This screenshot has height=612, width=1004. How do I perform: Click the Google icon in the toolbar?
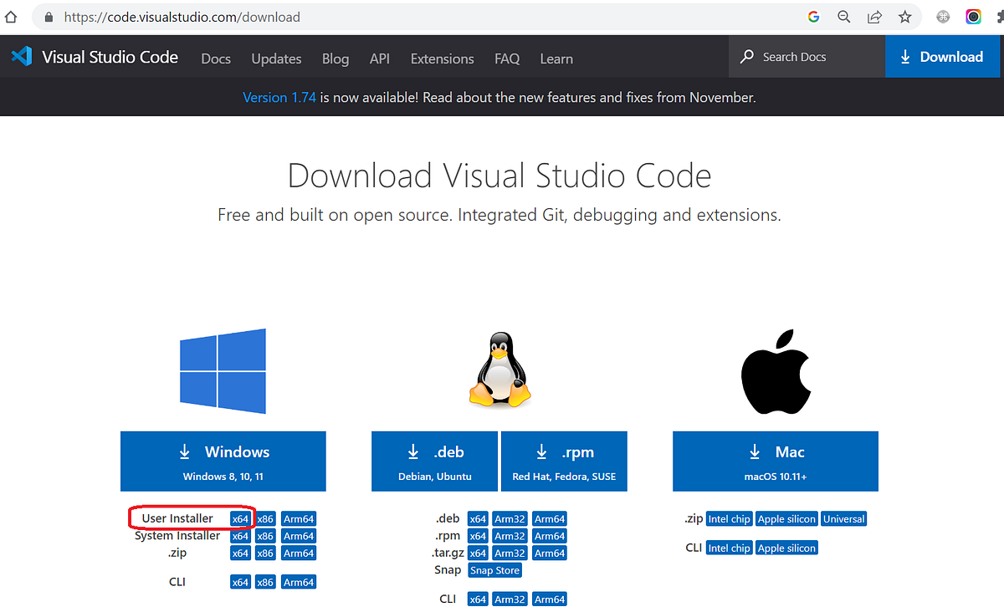tap(813, 16)
